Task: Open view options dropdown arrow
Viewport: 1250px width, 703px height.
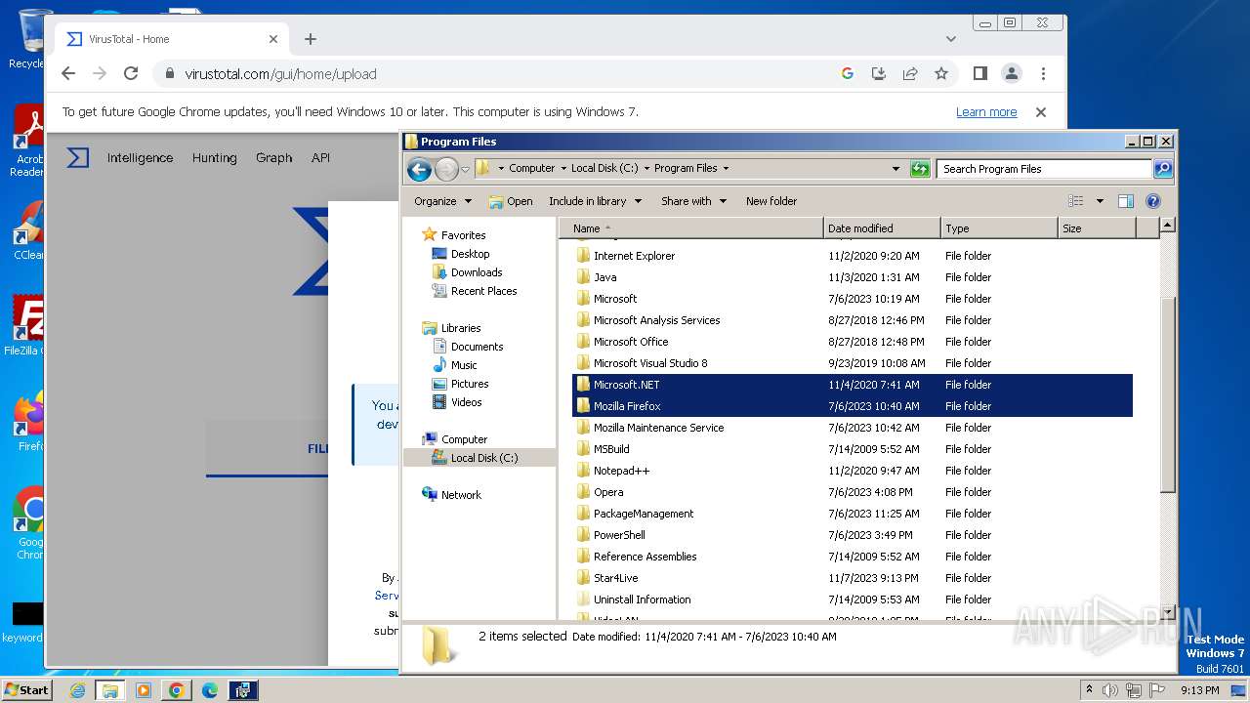Action: click(x=1100, y=201)
